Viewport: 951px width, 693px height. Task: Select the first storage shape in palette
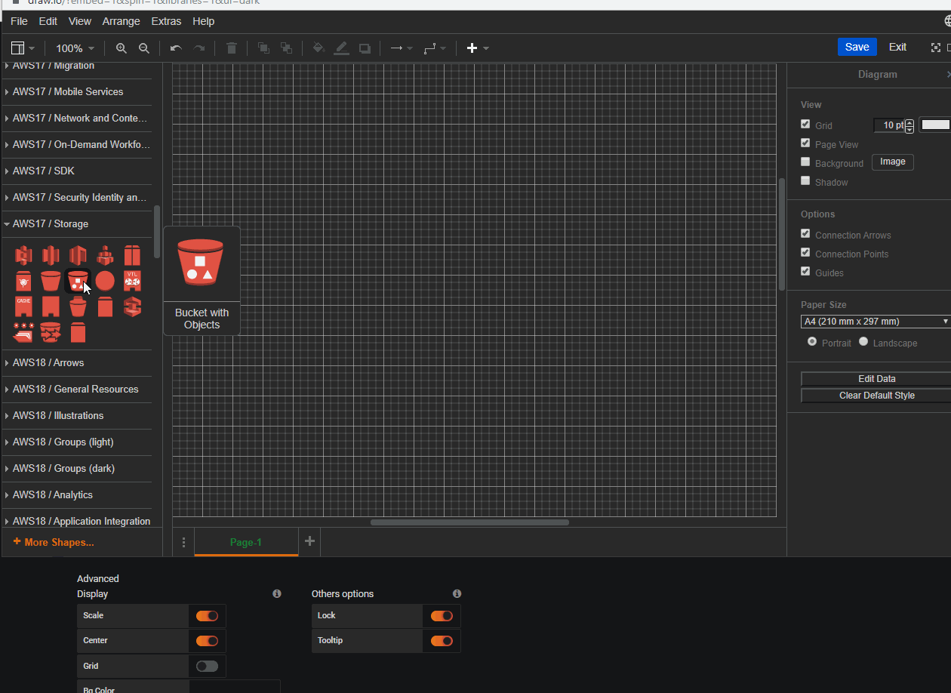23,255
